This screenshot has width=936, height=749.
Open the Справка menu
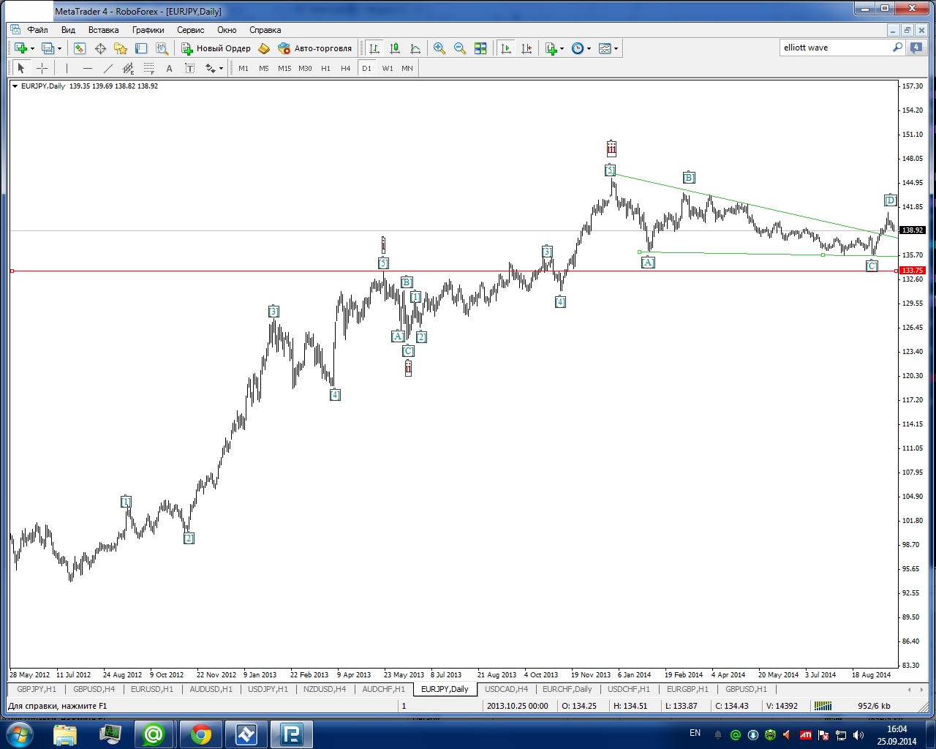(265, 30)
